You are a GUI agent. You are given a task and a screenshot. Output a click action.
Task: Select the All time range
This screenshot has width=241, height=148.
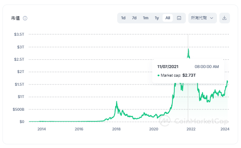pos(168,18)
